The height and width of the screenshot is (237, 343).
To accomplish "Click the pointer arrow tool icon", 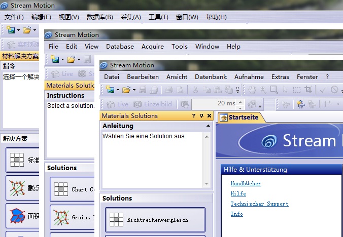I will (285, 90).
